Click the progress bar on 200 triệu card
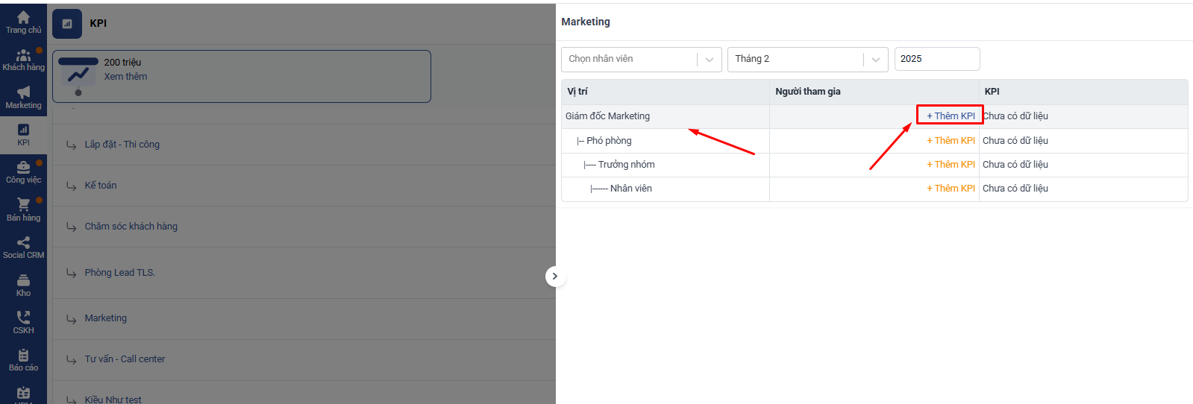This screenshot has height=404, width=1193. (78, 62)
